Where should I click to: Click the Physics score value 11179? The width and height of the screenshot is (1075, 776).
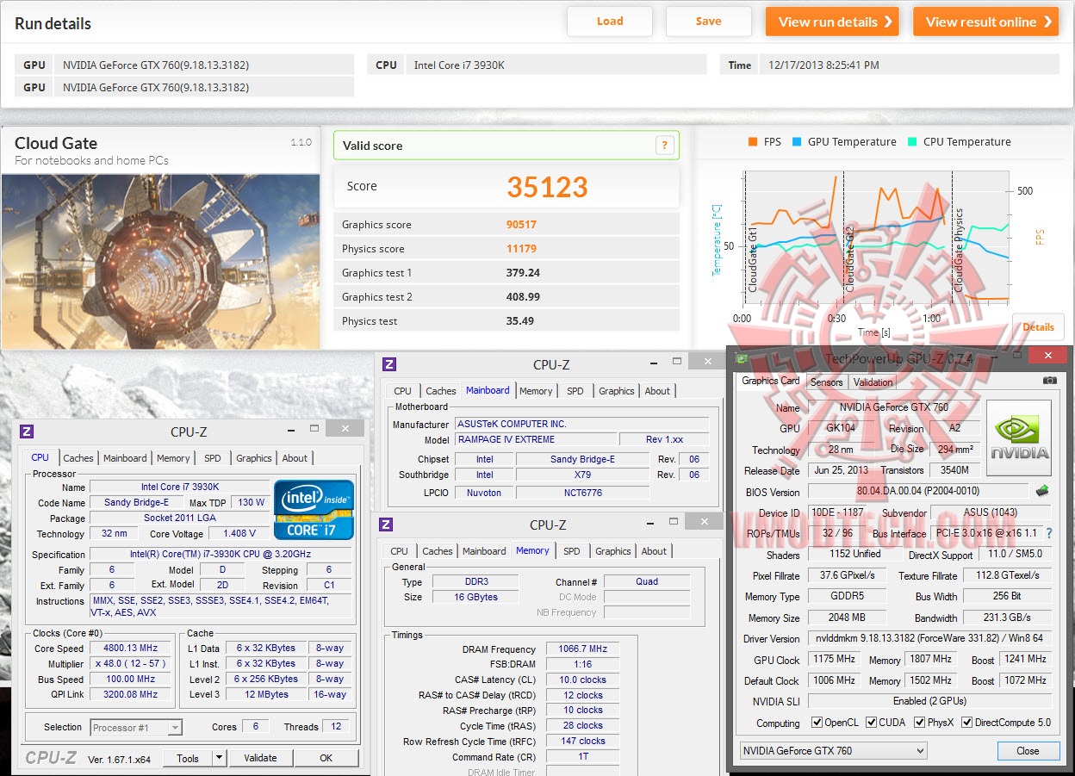pyautogui.click(x=522, y=249)
